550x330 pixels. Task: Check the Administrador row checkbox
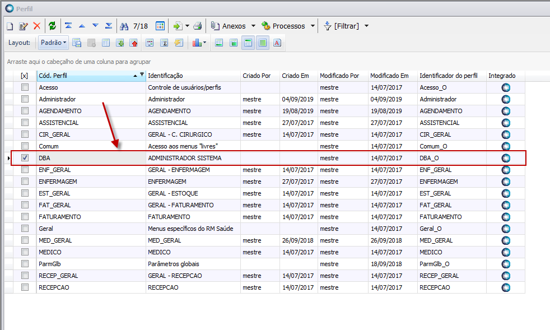[25, 99]
